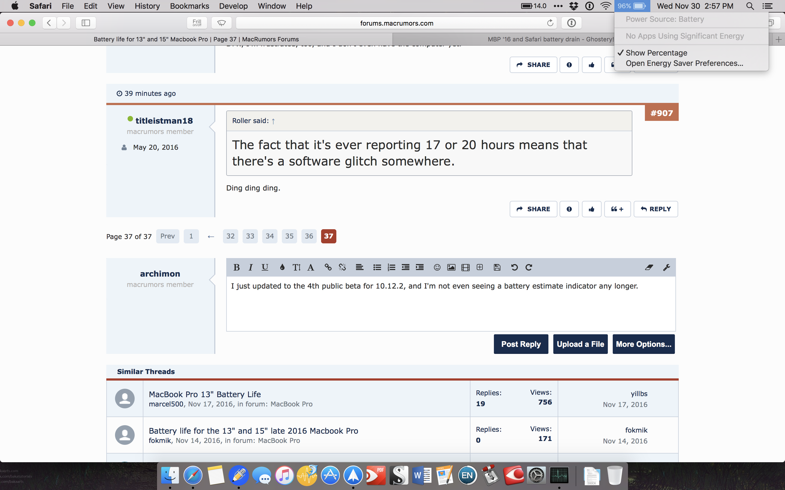
Task: Insert a link with the chain icon
Action: (328, 267)
